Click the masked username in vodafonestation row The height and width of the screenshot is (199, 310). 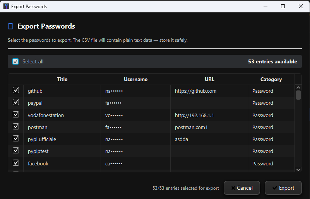[x=114, y=115]
